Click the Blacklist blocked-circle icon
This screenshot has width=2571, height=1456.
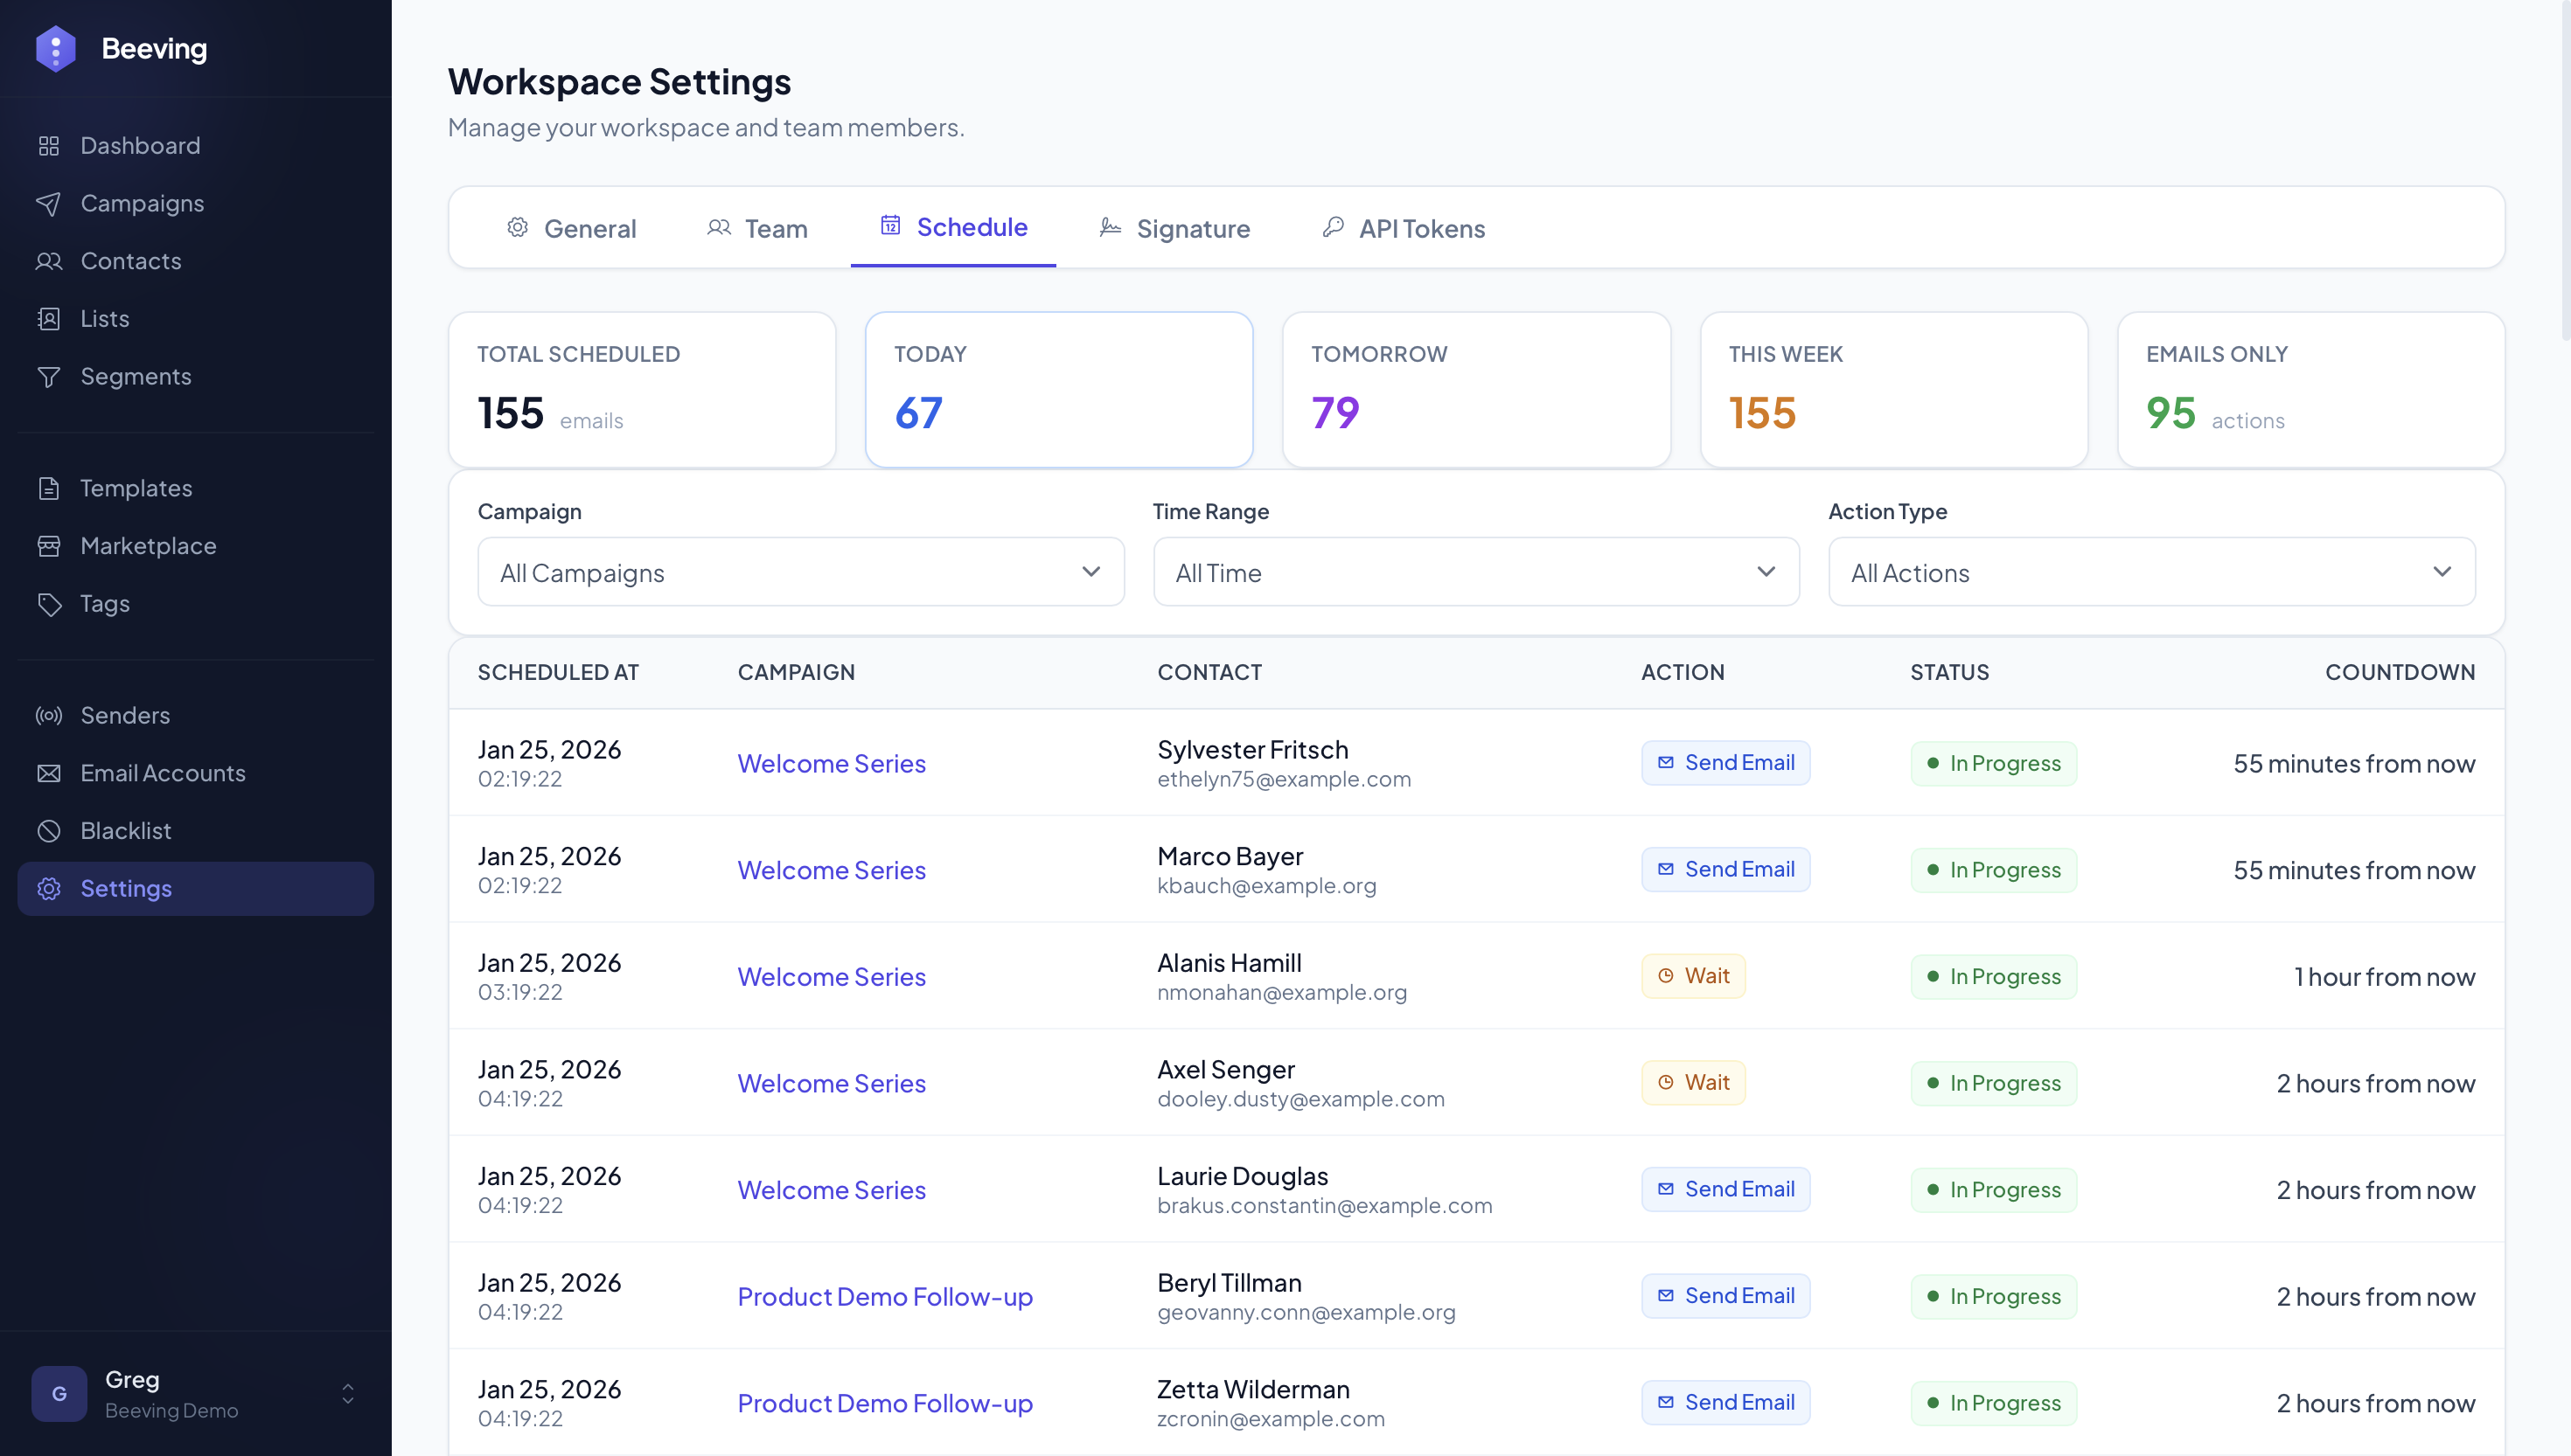(x=48, y=831)
